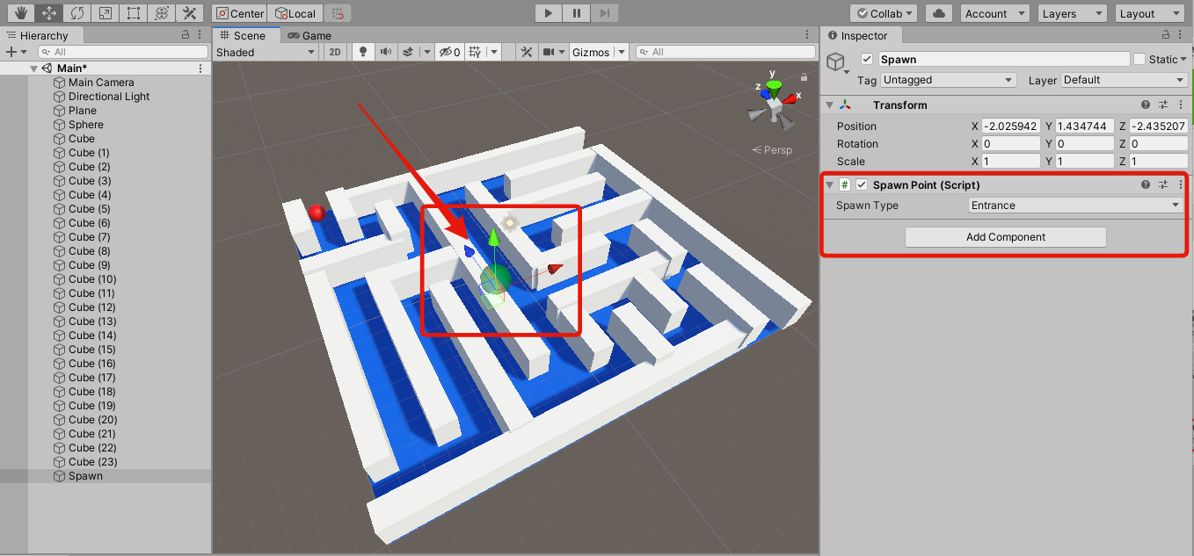Screen dimensions: 1194x556
Task: Step one frame forward
Action: coord(603,13)
